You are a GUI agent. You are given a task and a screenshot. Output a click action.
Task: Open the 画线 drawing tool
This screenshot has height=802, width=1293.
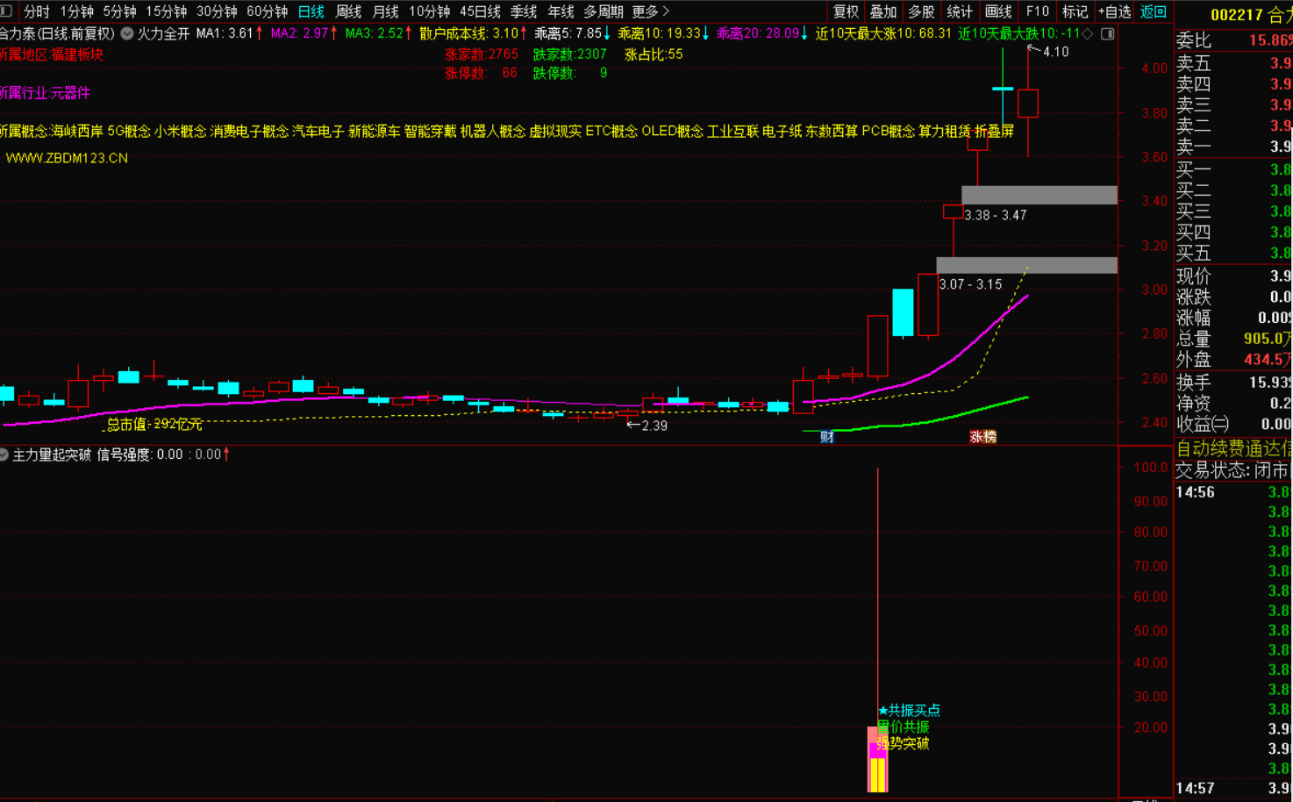point(998,11)
